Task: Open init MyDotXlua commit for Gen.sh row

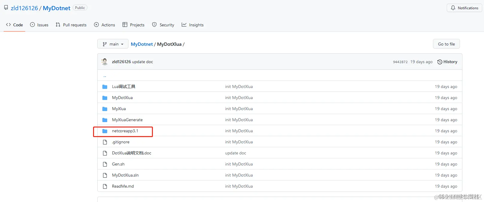Action: pos(239,164)
